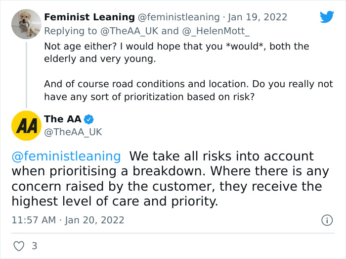Open the Feminist Leaning display name
Viewport: 346px width, 259px height.
tap(89, 17)
